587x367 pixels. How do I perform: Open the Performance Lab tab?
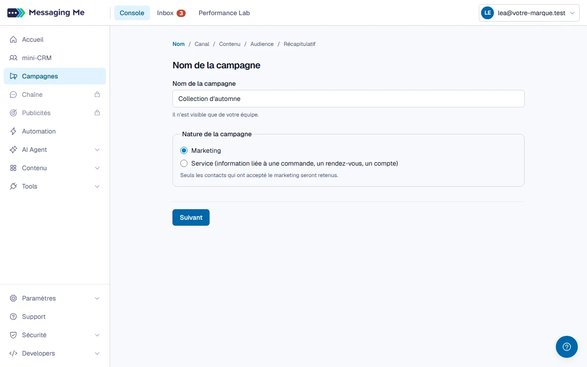tap(224, 13)
